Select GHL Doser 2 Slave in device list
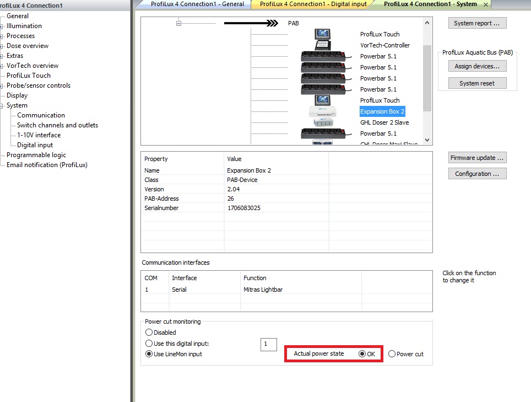 tap(384, 122)
